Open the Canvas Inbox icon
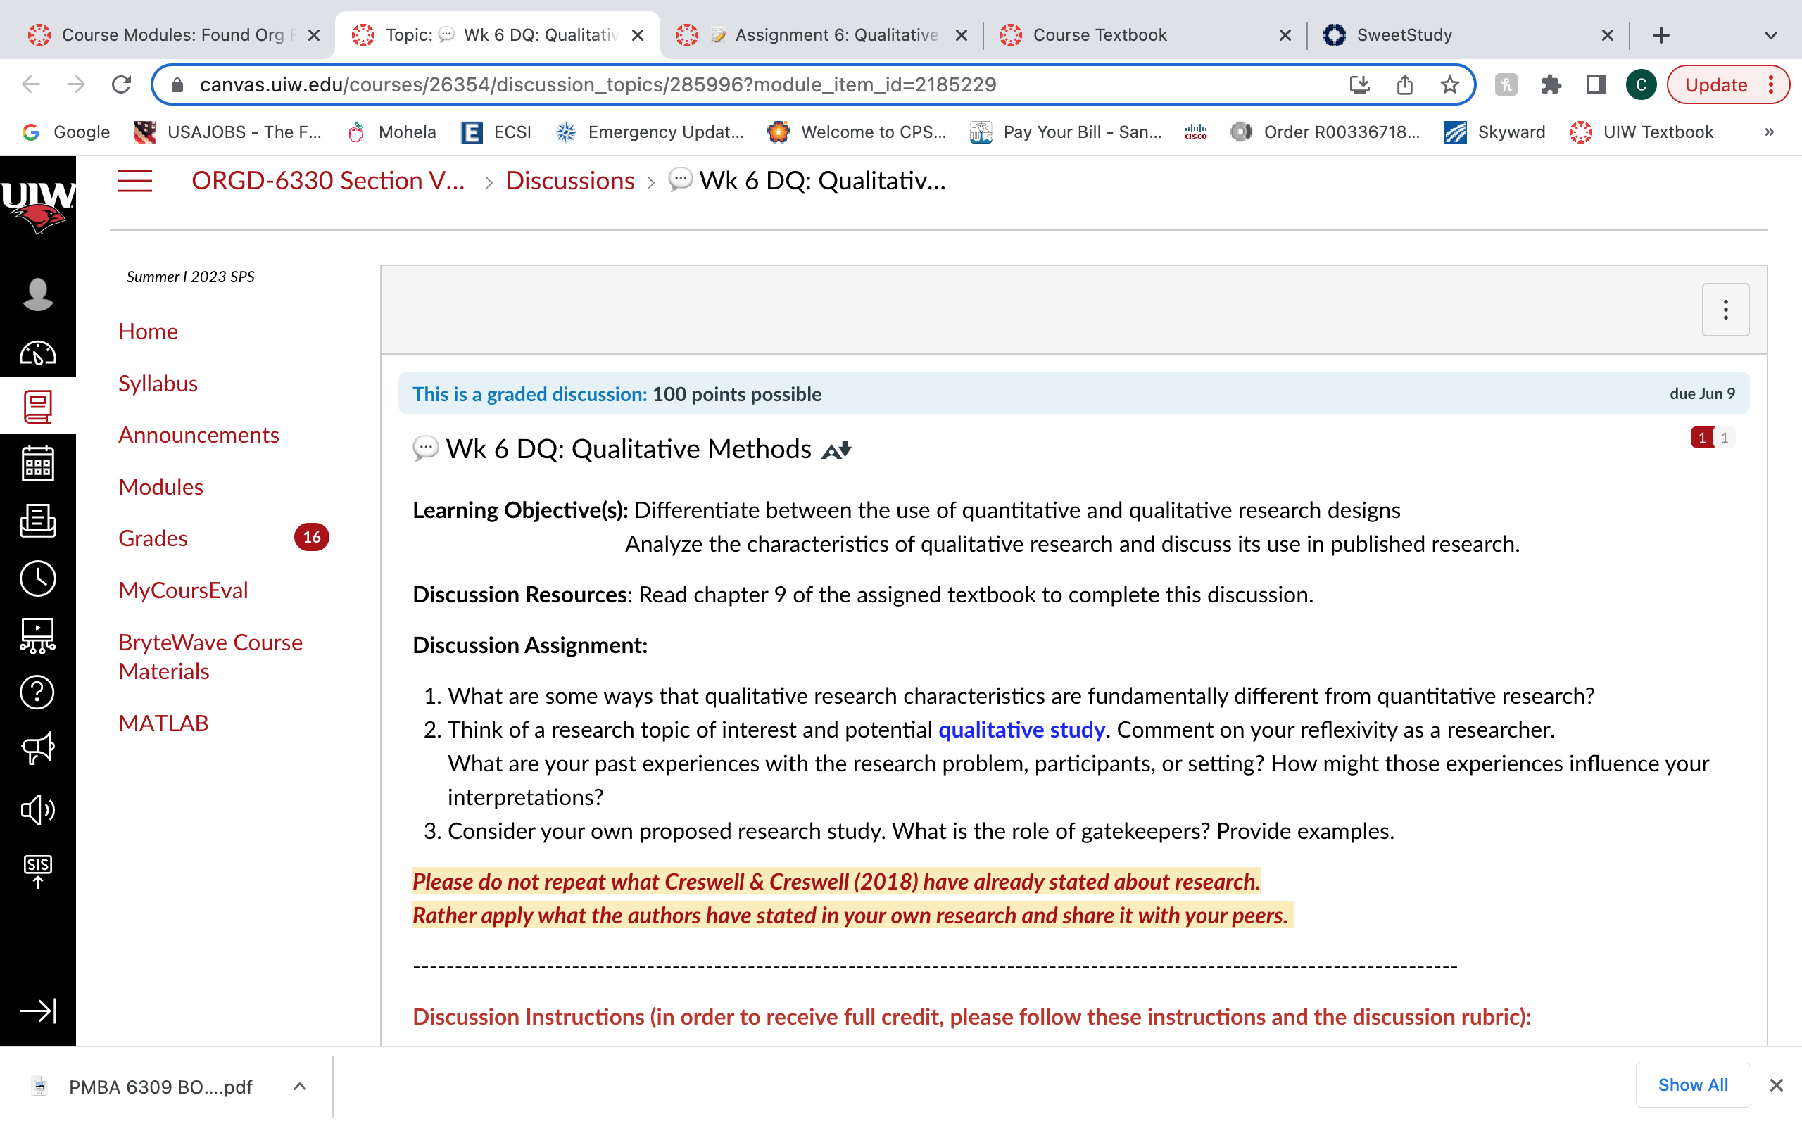The height and width of the screenshot is (1126, 1802). click(x=37, y=521)
